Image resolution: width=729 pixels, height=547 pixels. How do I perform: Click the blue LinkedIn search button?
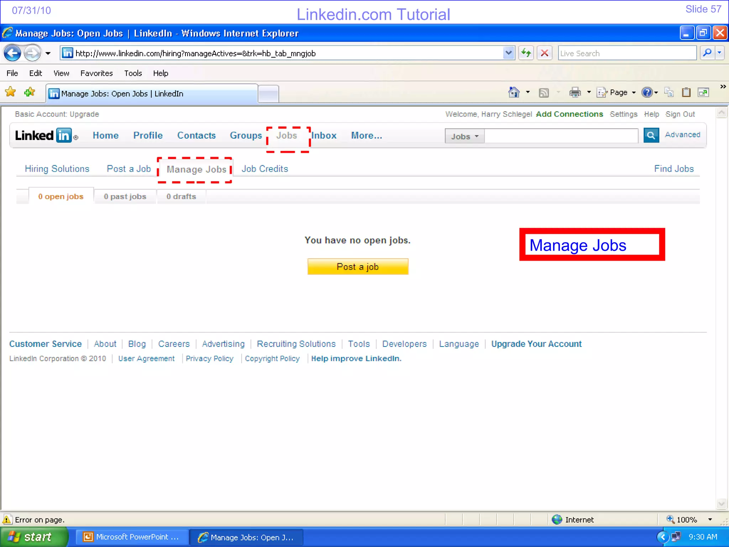pyautogui.click(x=651, y=135)
